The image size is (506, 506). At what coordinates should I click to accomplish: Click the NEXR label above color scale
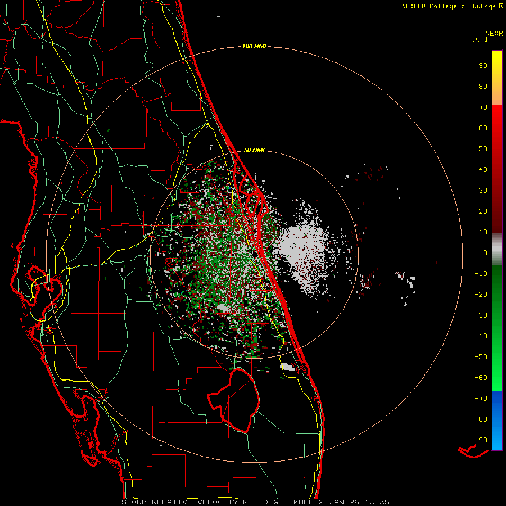click(x=494, y=34)
